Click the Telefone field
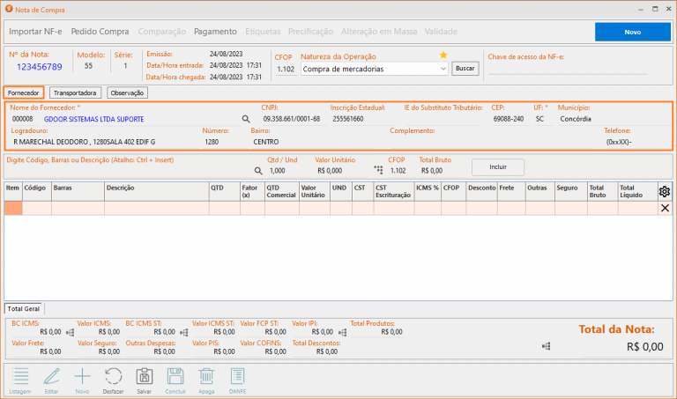 point(636,142)
